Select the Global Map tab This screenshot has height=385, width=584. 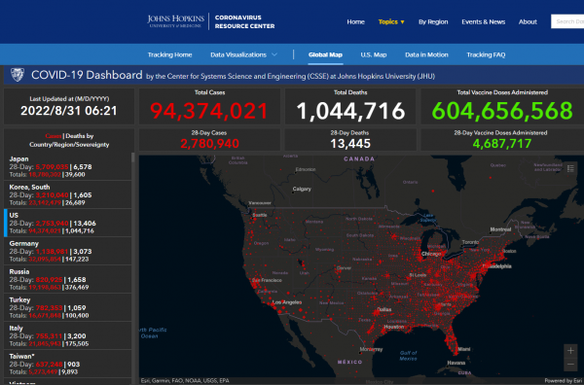325,54
